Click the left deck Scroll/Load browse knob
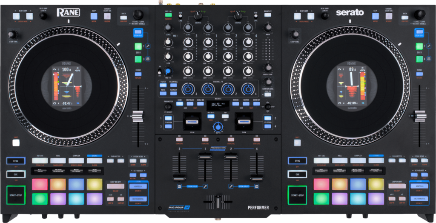436x223 pixels. pyautogui.click(x=138, y=14)
